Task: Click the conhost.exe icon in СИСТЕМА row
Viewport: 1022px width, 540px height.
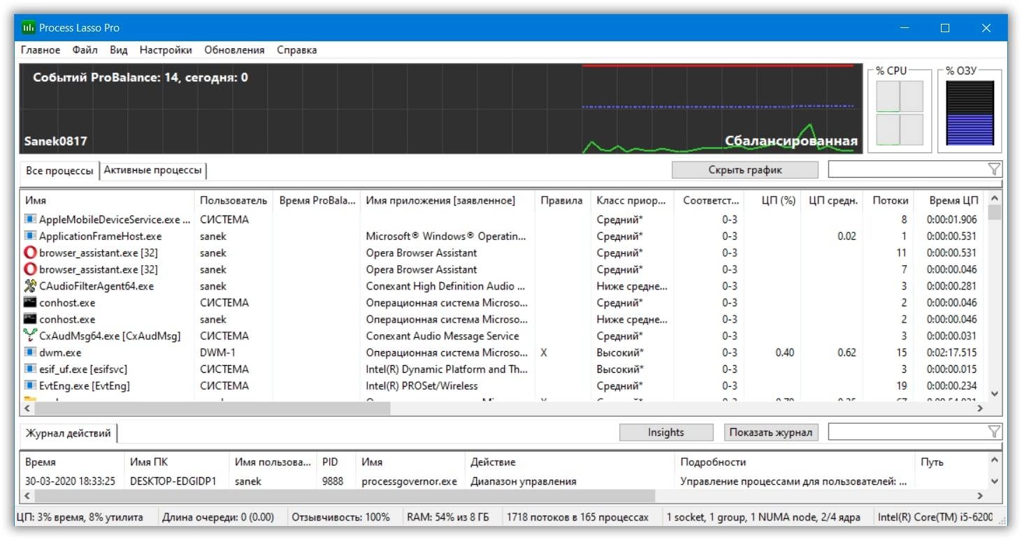Action: coord(30,303)
